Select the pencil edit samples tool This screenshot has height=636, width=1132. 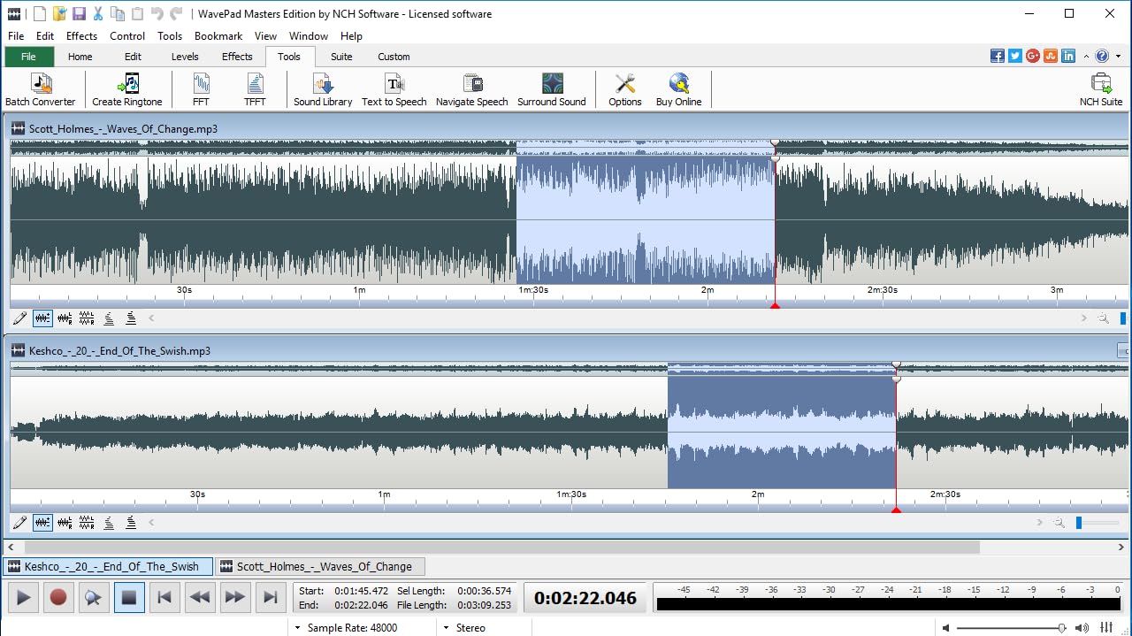(19, 318)
